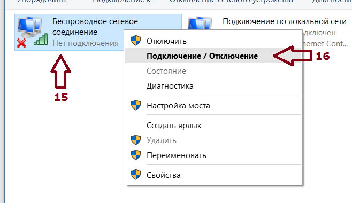Screen dimensions: 352x203
Task: Choose Переименовать in the context menu
Action: coord(213,155)
